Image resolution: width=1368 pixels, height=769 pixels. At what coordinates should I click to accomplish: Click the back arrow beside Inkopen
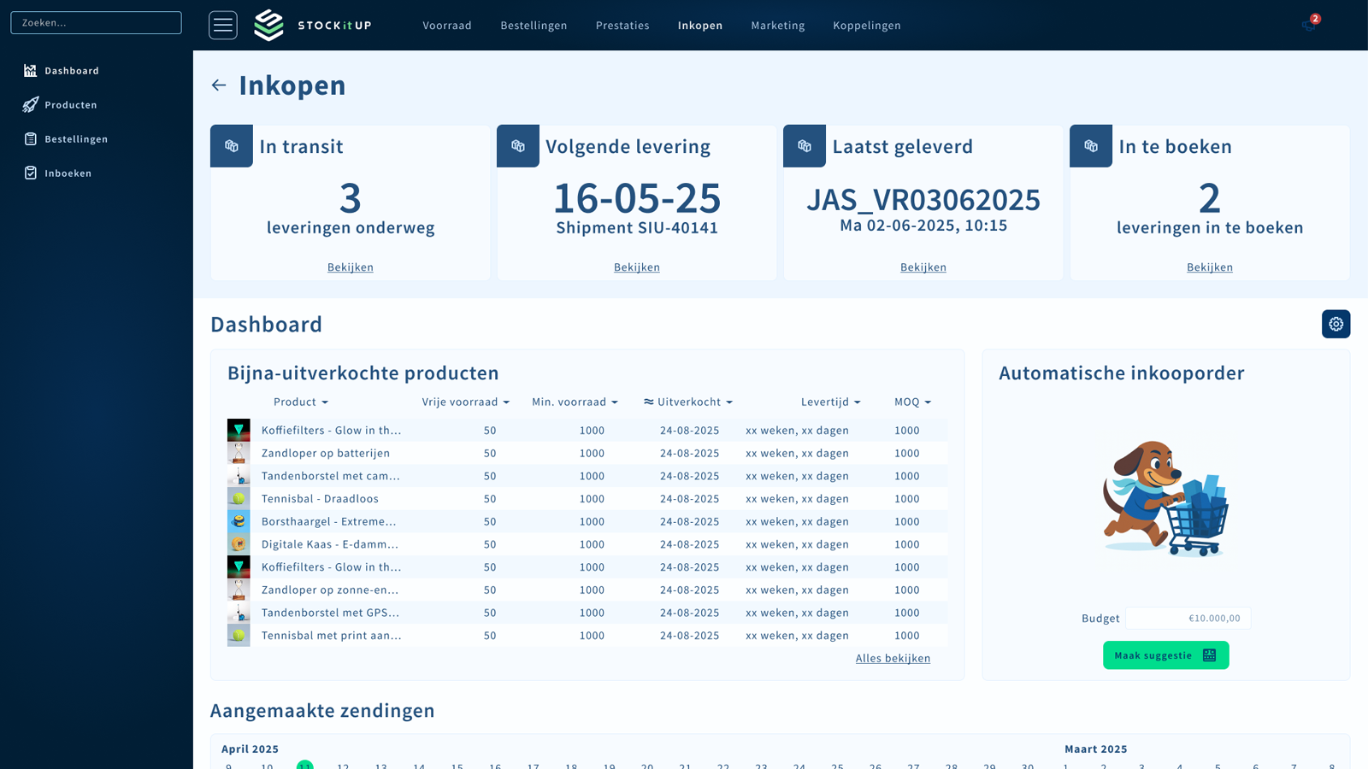(x=219, y=85)
